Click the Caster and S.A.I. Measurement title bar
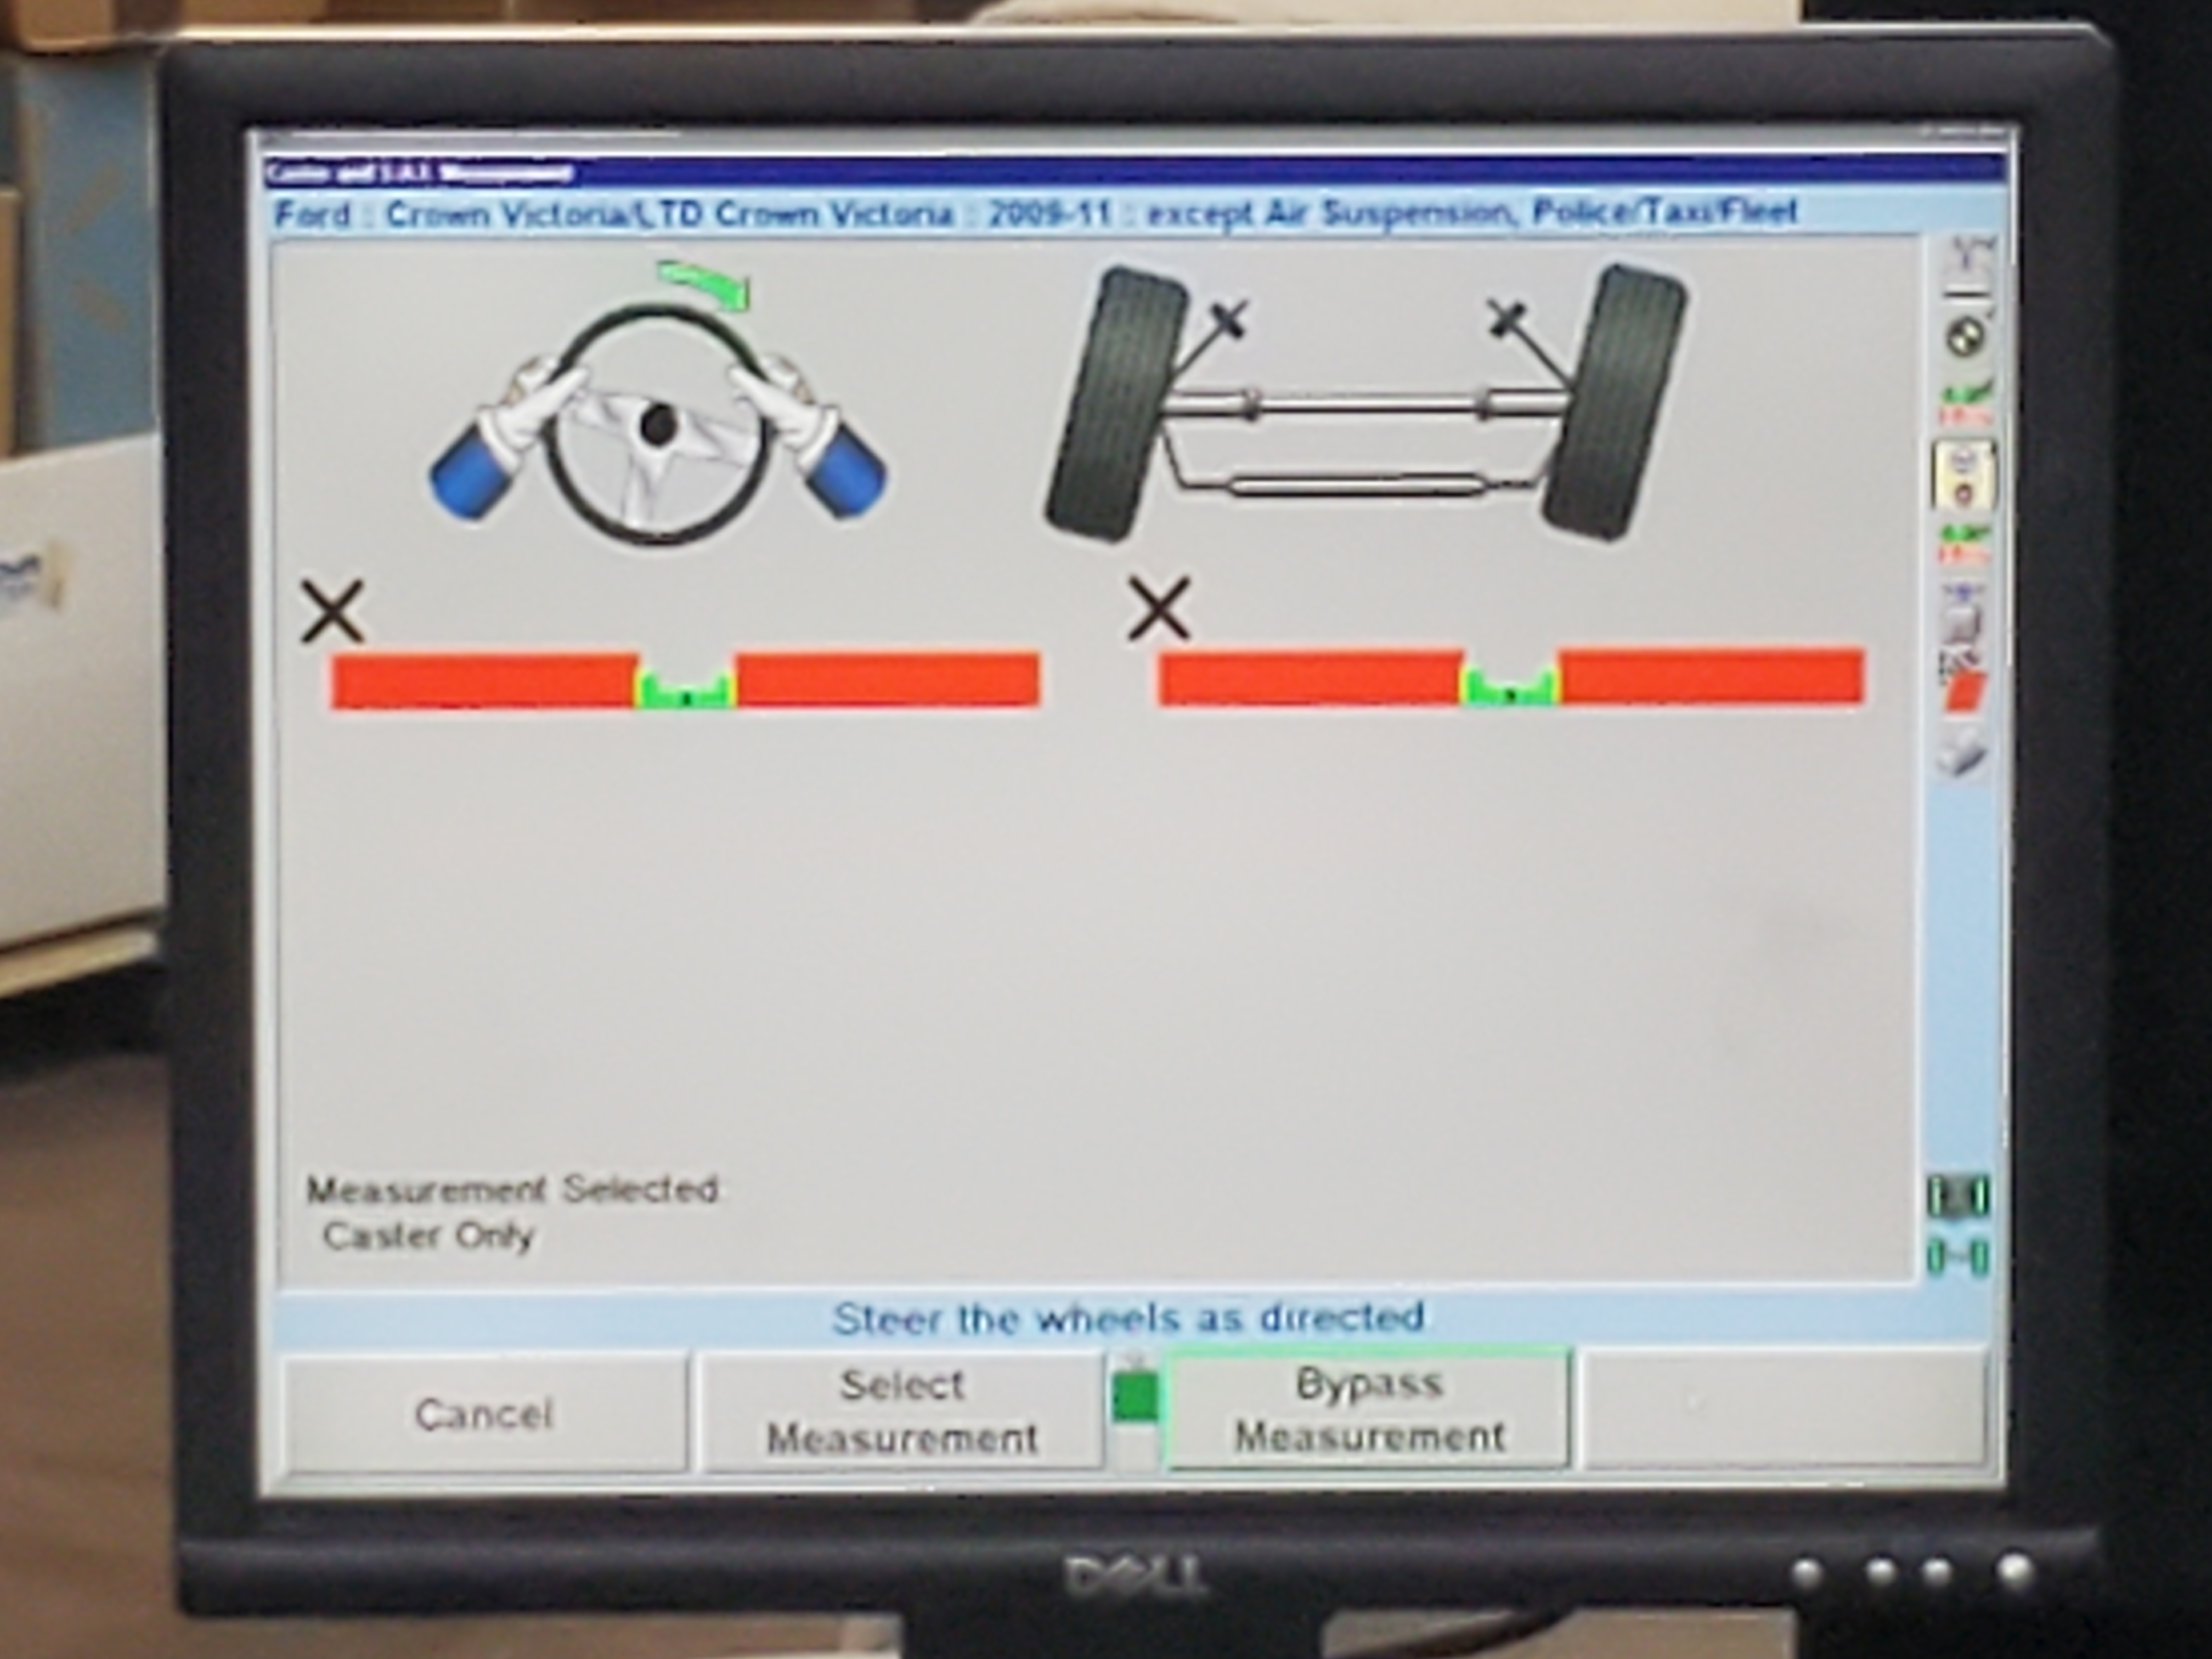The width and height of the screenshot is (2212, 1659). click(1135, 172)
